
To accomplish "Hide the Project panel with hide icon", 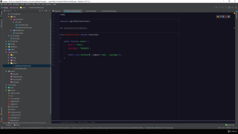I will 49,11.
